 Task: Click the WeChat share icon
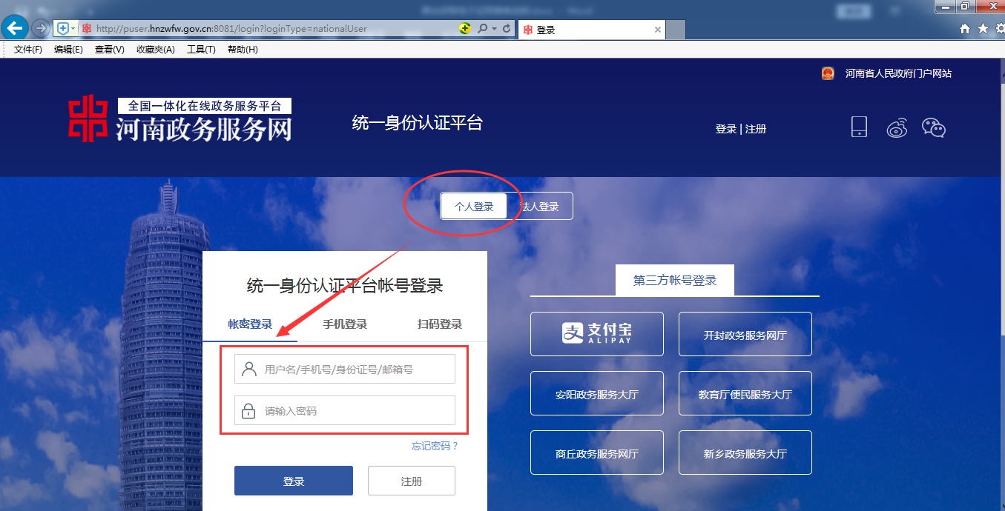pos(934,127)
